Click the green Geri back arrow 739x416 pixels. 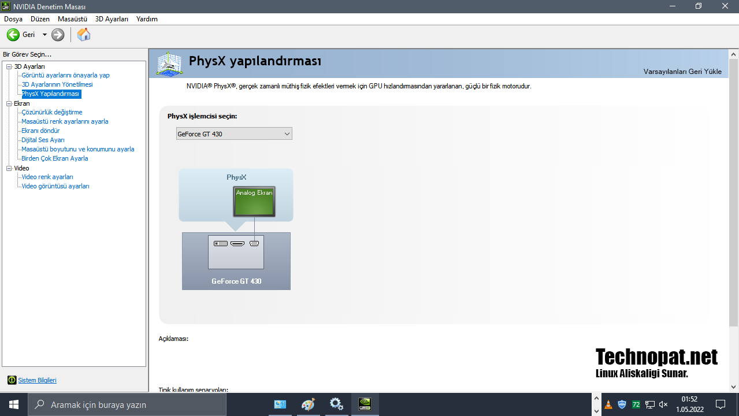13,35
